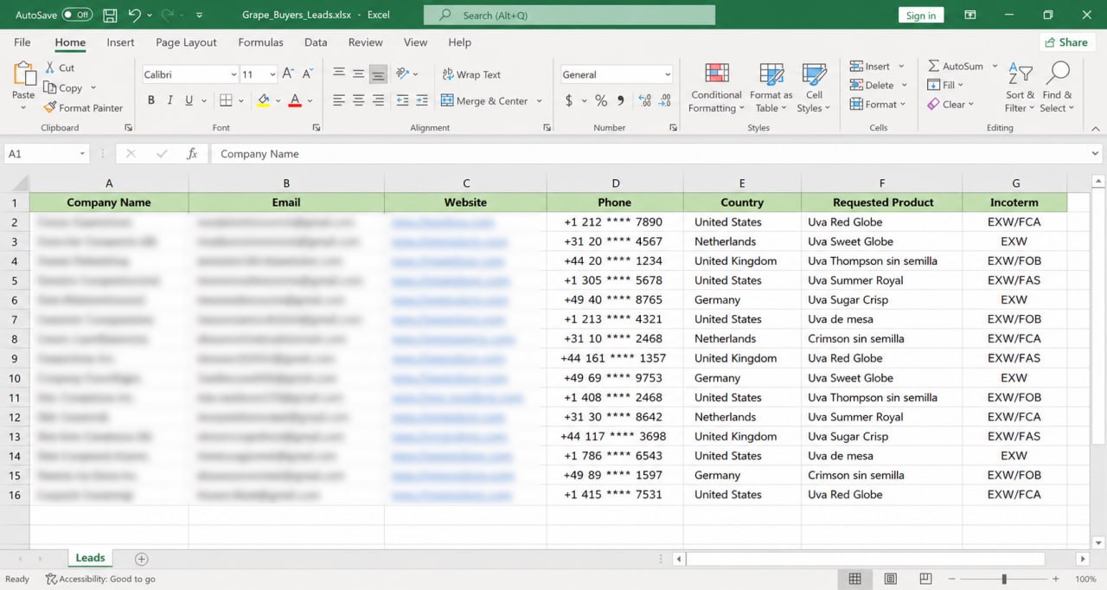This screenshot has width=1107, height=590.
Task: Click the Sign in button
Action: [x=920, y=16]
